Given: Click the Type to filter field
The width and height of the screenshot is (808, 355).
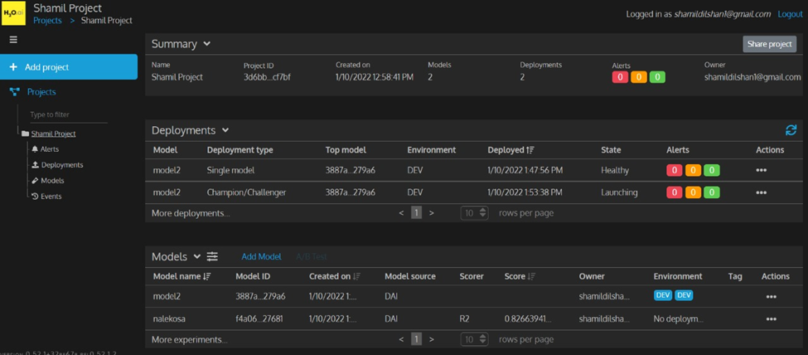Looking at the screenshot, I should (75, 114).
